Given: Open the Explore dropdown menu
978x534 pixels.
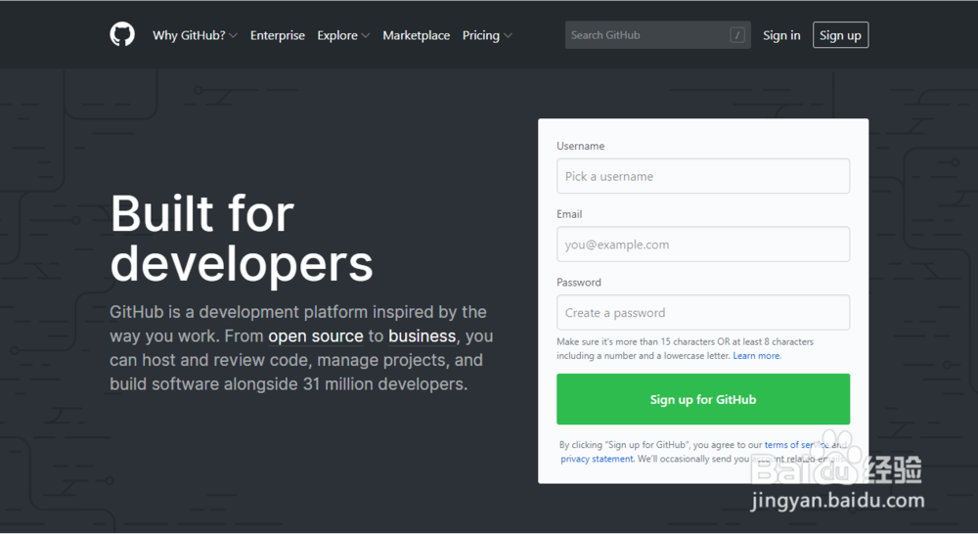Looking at the screenshot, I should (343, 35).
